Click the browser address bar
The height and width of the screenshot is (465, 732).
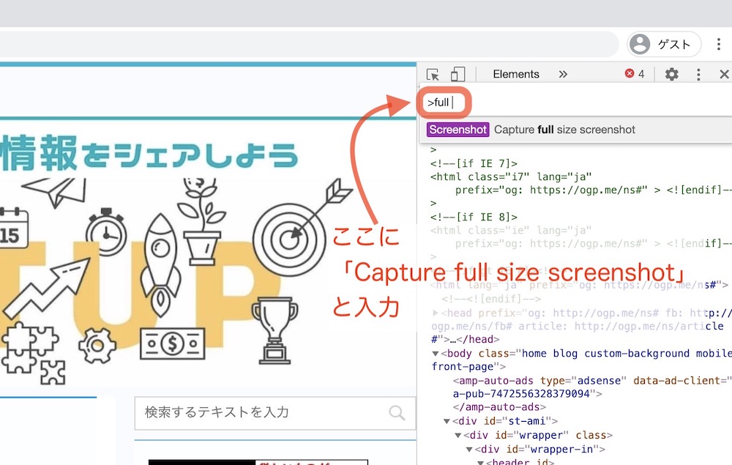tap(308, 45)
